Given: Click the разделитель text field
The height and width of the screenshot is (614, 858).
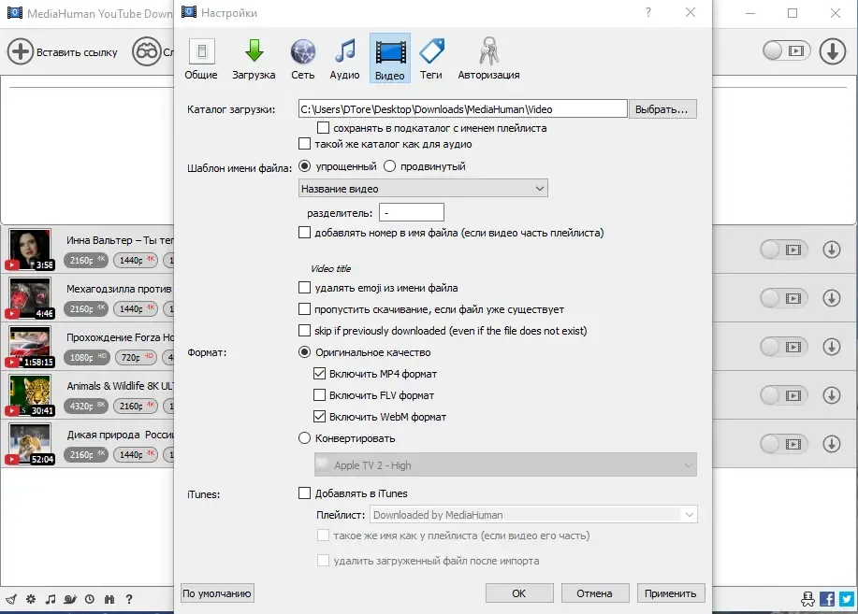Looking at the screenshot, I should click(412, 212).
